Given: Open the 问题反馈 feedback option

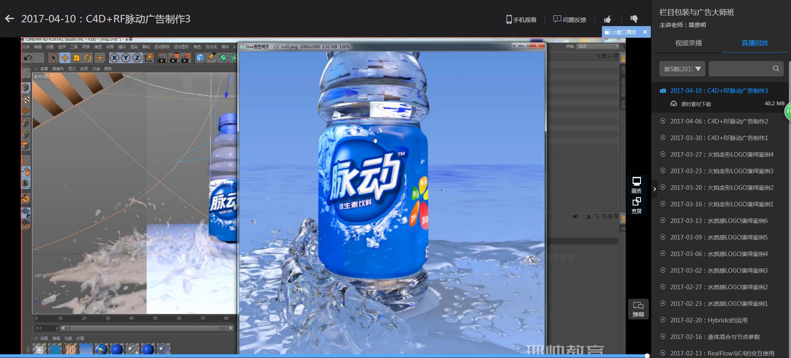Looking at the screenshot, I should point(570,19).
